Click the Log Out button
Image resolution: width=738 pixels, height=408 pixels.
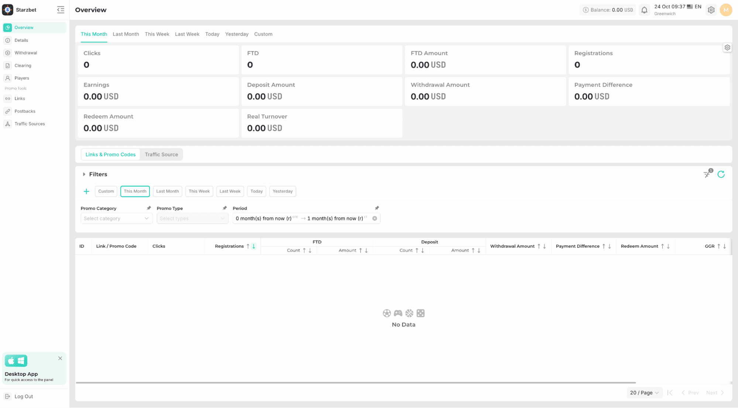24,396
